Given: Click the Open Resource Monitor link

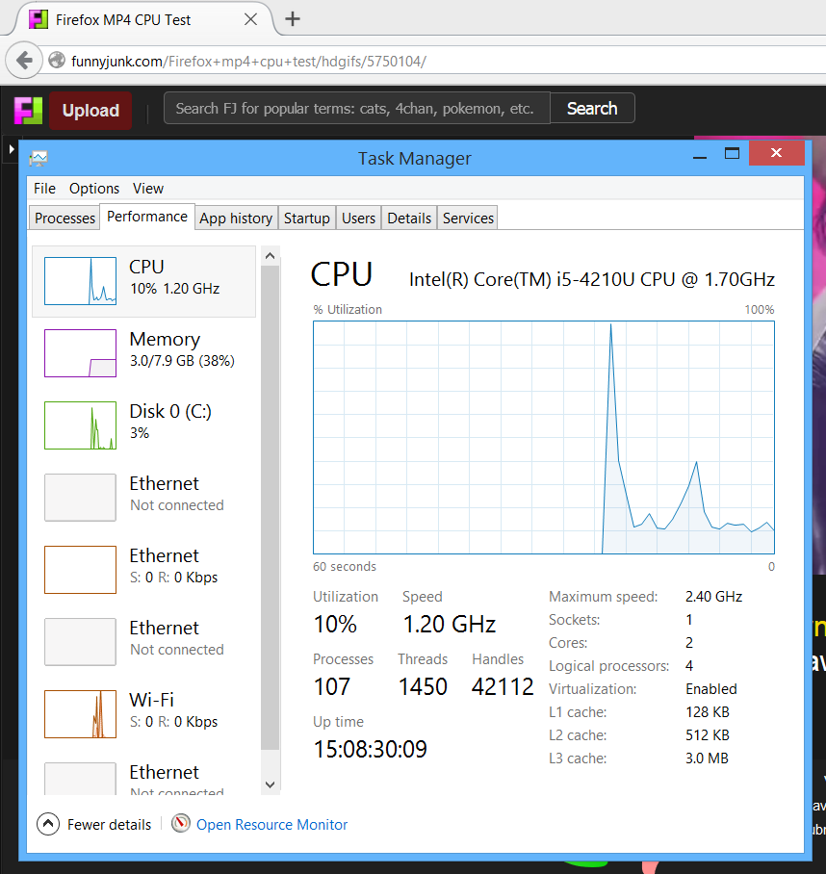Looking at the screenshot, I should [x=271, y=824].
